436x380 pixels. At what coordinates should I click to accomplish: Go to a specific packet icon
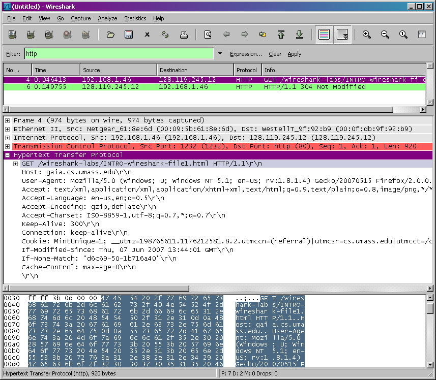pyautogui.click(x=263, y=35)
